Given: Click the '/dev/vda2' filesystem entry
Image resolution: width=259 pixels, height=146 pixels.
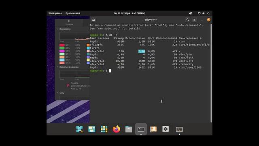Looking at the screenshot, I should tap(97, 64).
